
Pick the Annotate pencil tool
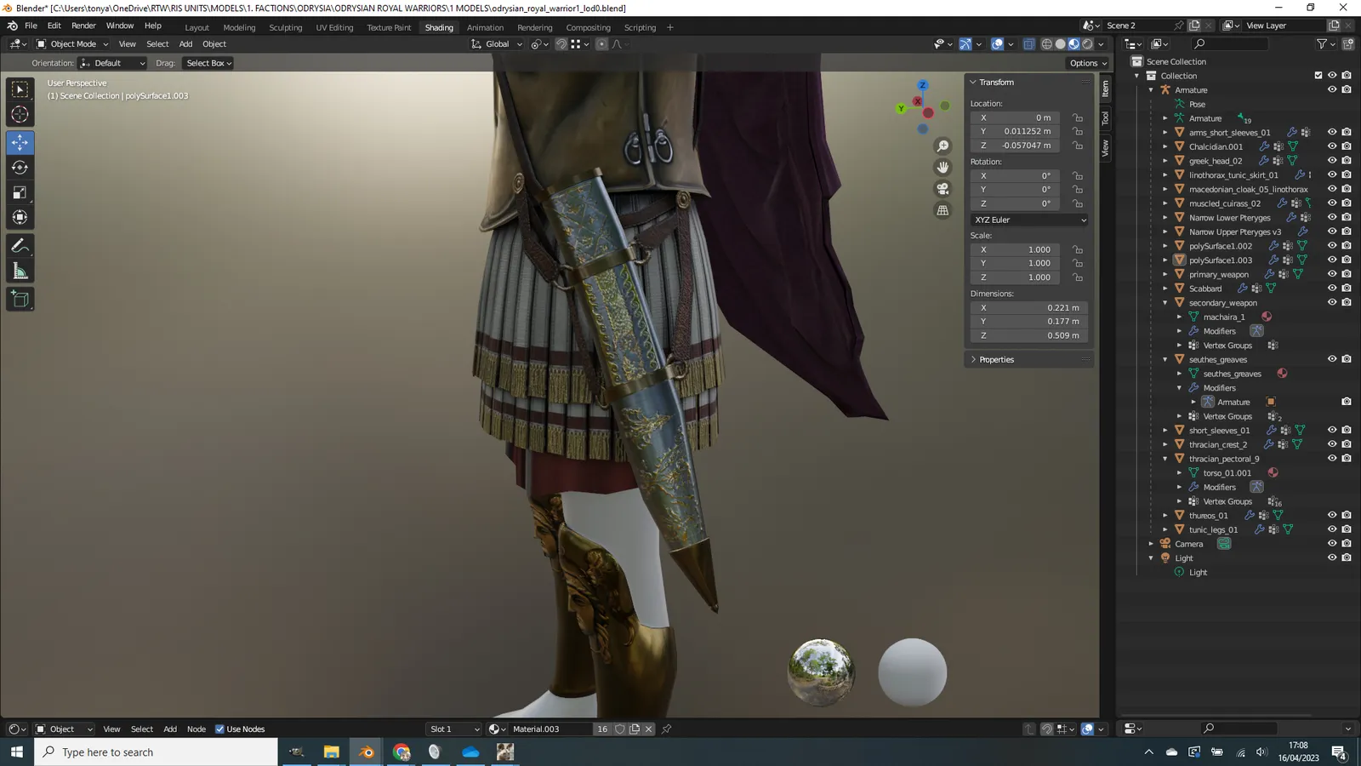point(20,246)
